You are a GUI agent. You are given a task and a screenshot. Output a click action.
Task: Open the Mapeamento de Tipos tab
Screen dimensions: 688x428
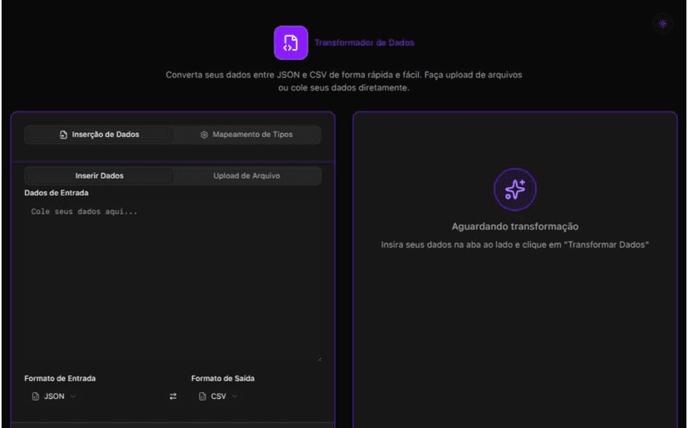coord(247,135)
